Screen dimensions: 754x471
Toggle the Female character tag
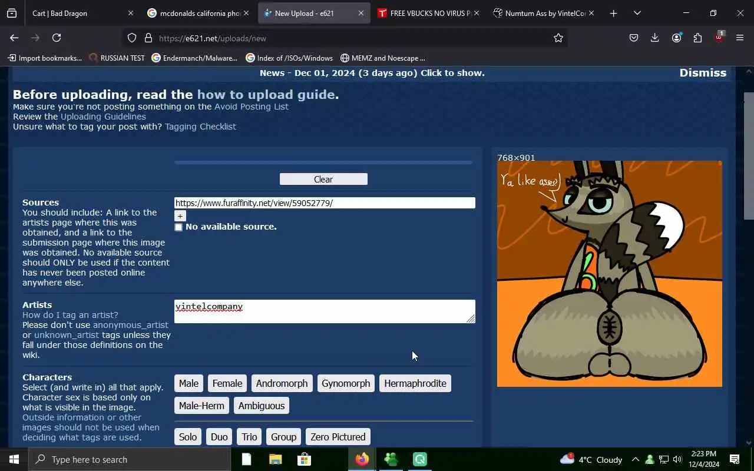point(227,383)
